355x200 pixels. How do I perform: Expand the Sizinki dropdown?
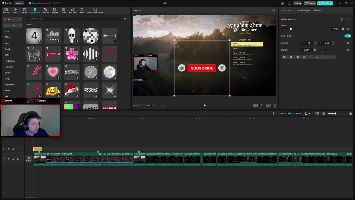[x=13, y=19]
